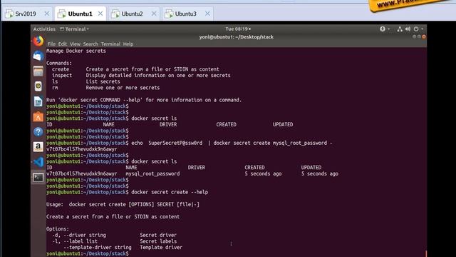Open the terminal View menu

tap(75, 44)
